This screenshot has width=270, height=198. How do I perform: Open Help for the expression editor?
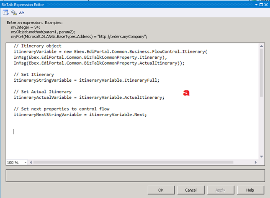coord(250,190)
